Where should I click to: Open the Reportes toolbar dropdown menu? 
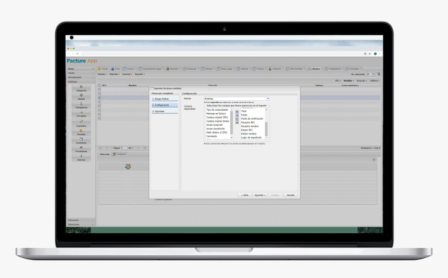click(114, 74)
